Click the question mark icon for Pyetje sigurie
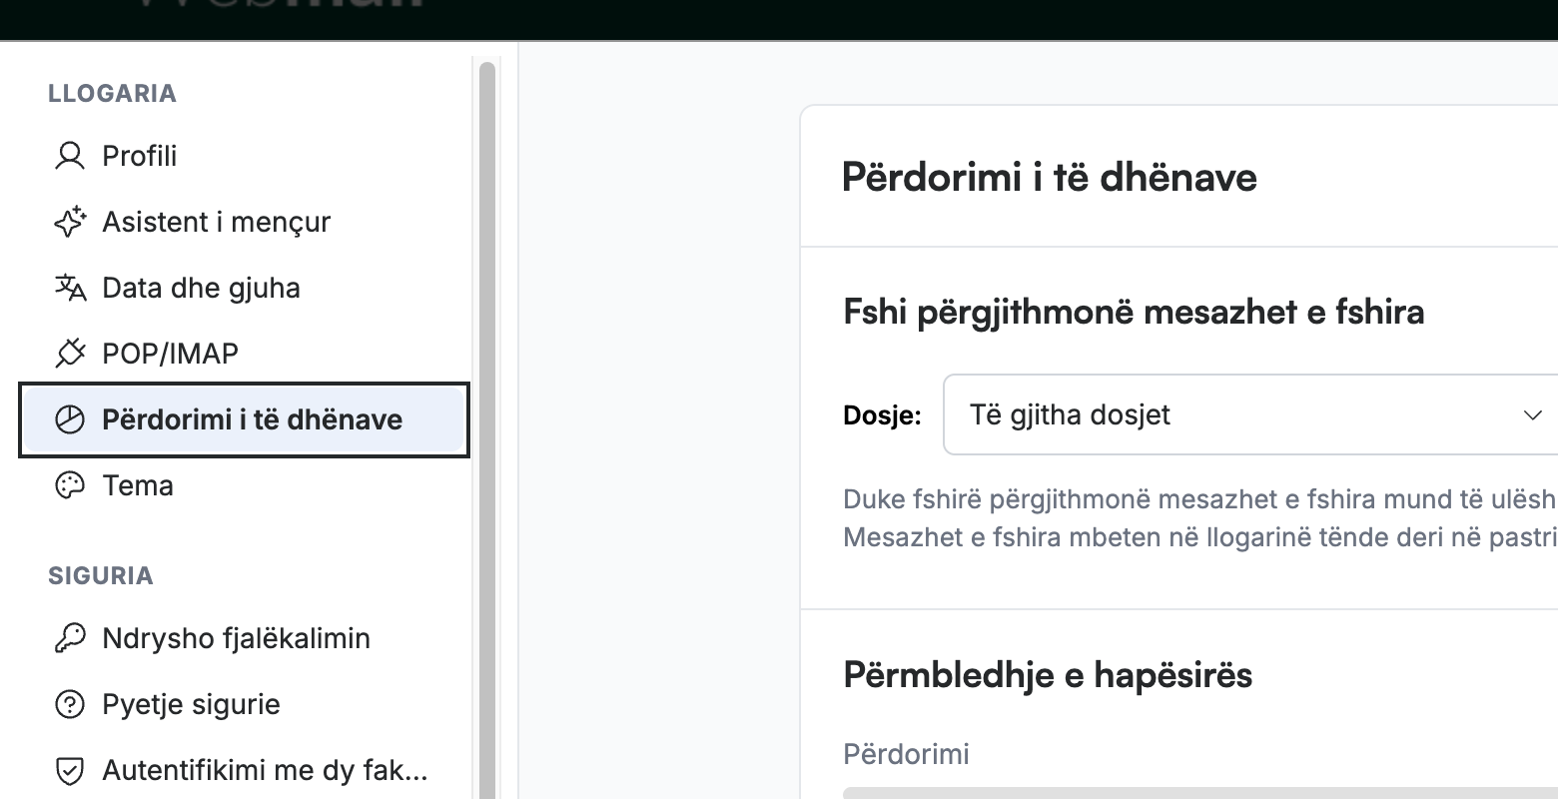 tap(69, 704)
